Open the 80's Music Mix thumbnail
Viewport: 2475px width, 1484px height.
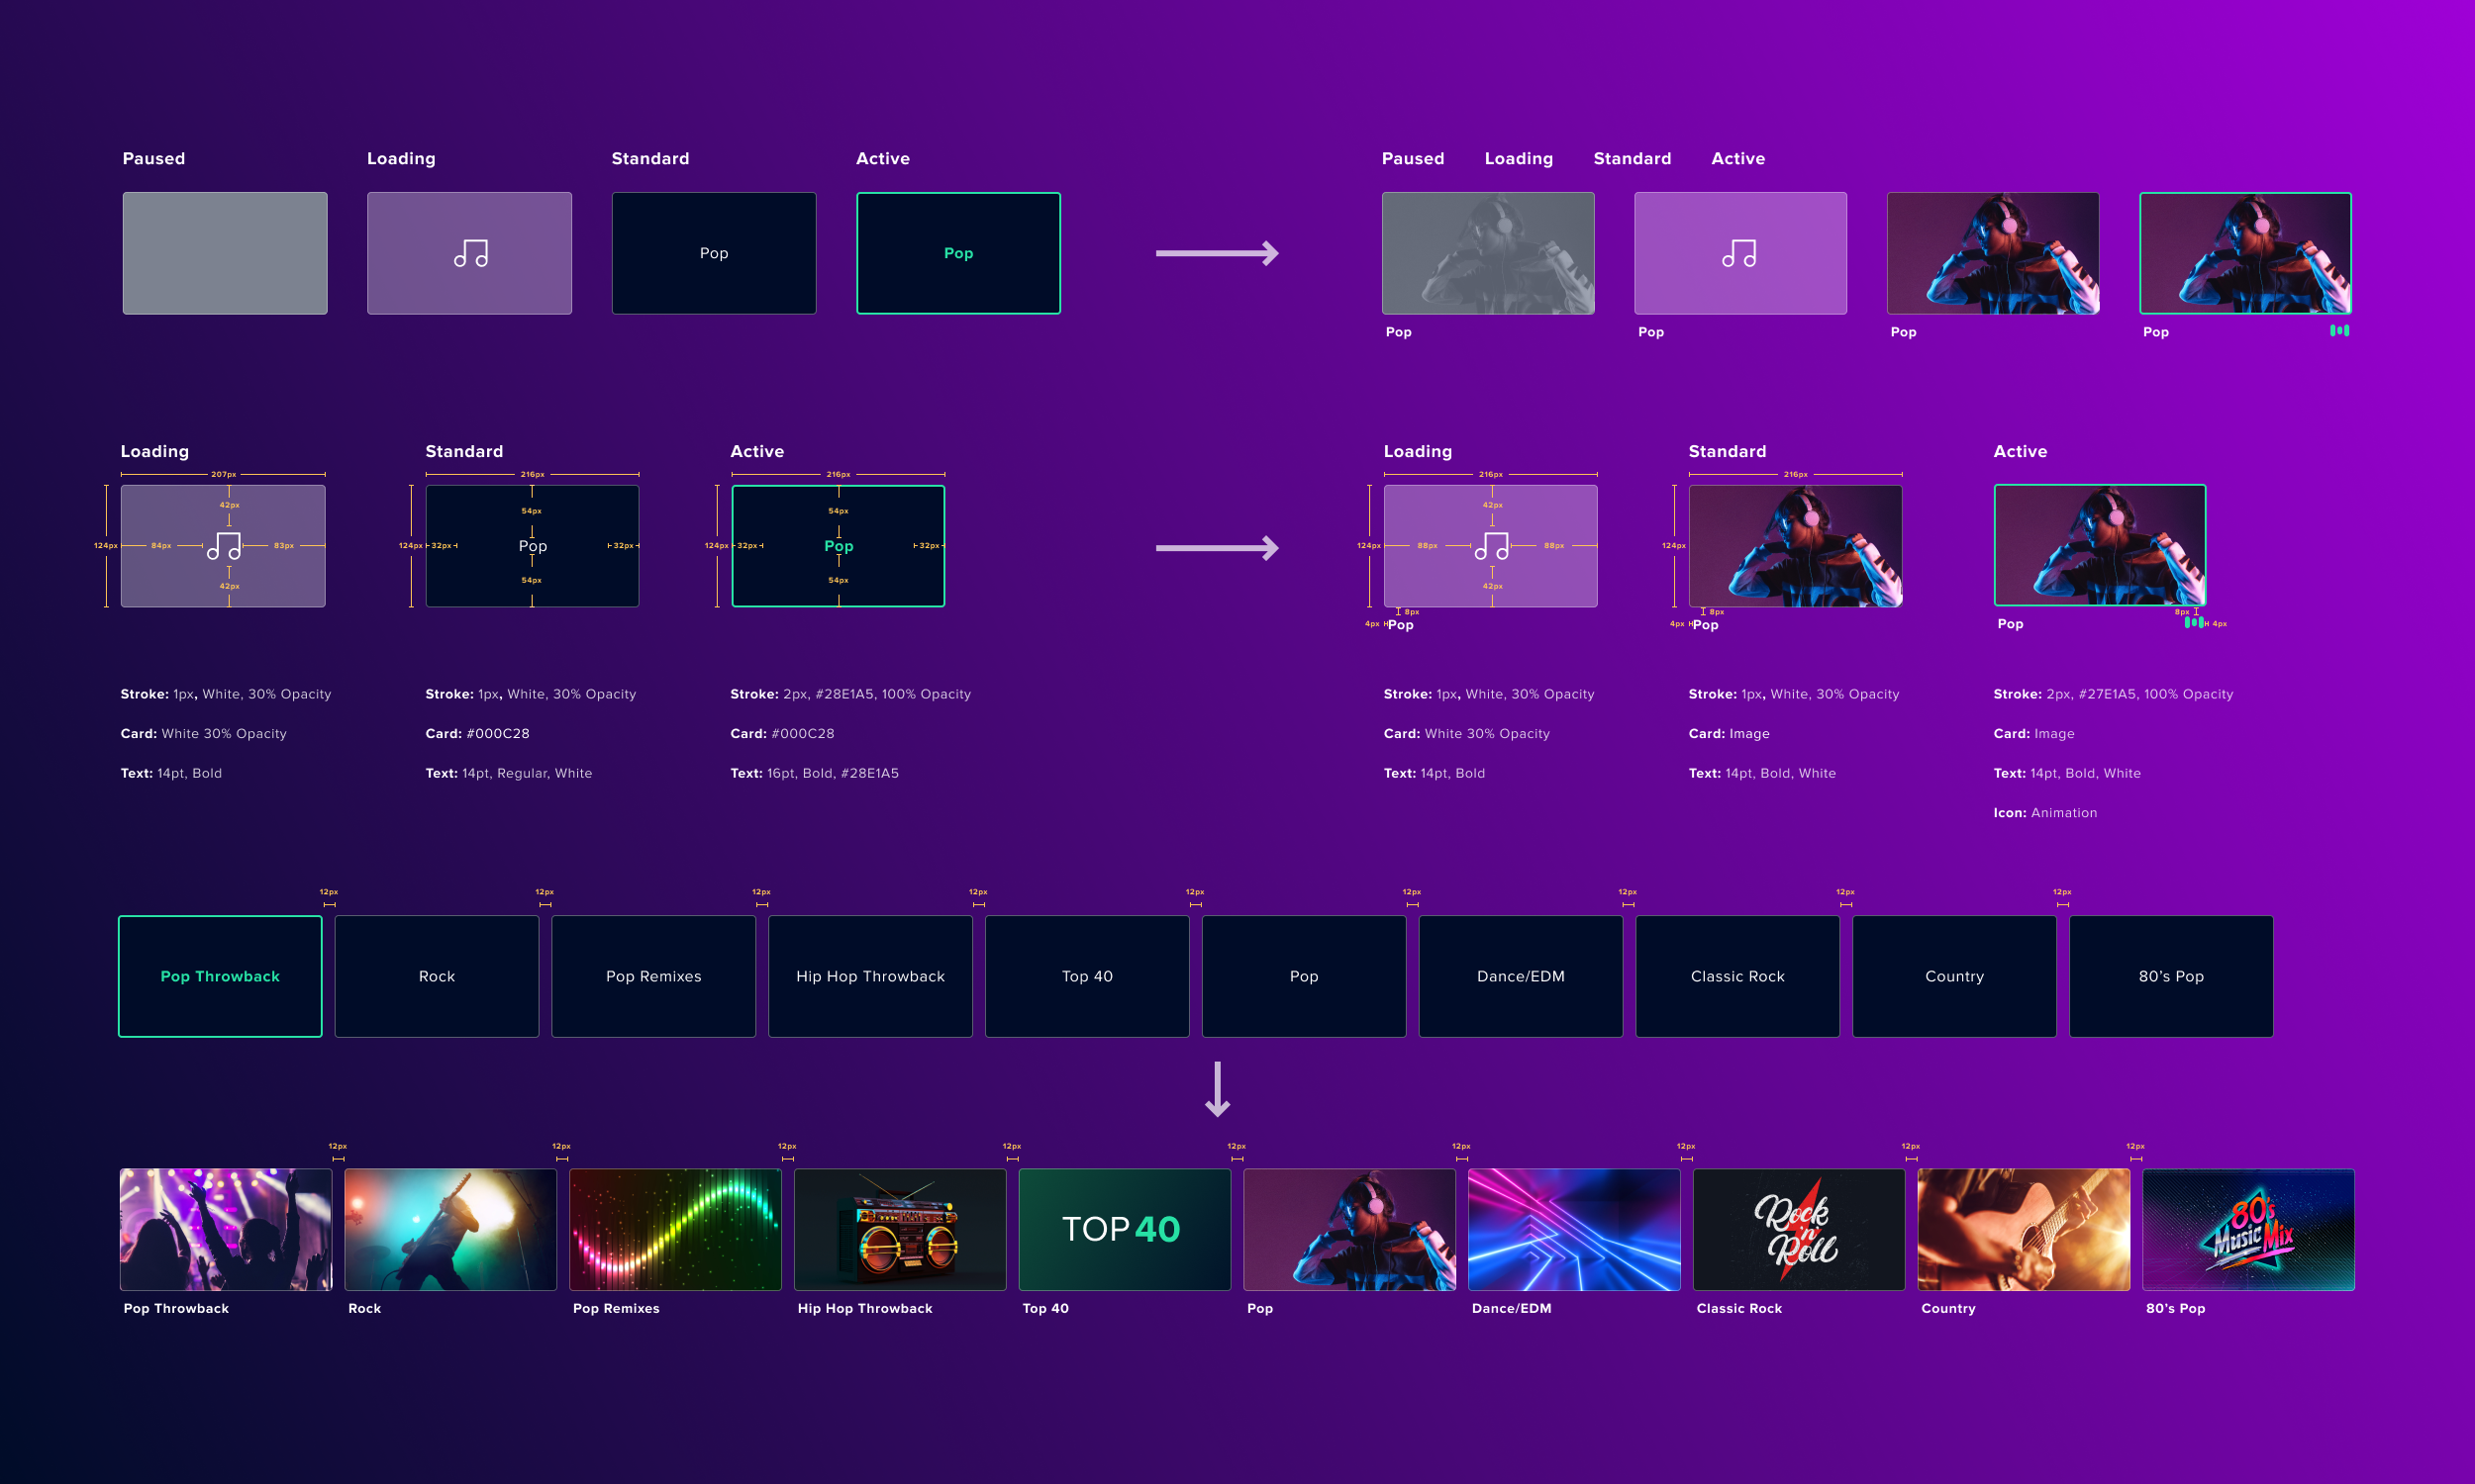2248,1229
